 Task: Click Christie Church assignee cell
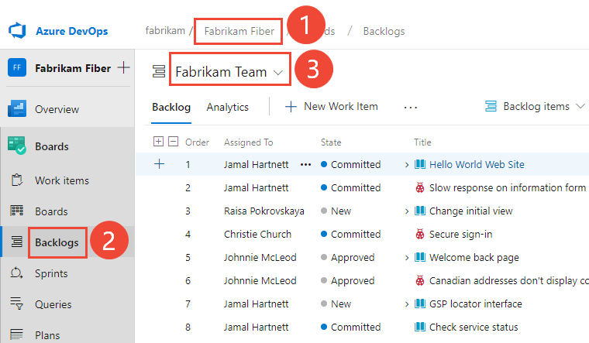click(257, 234)
